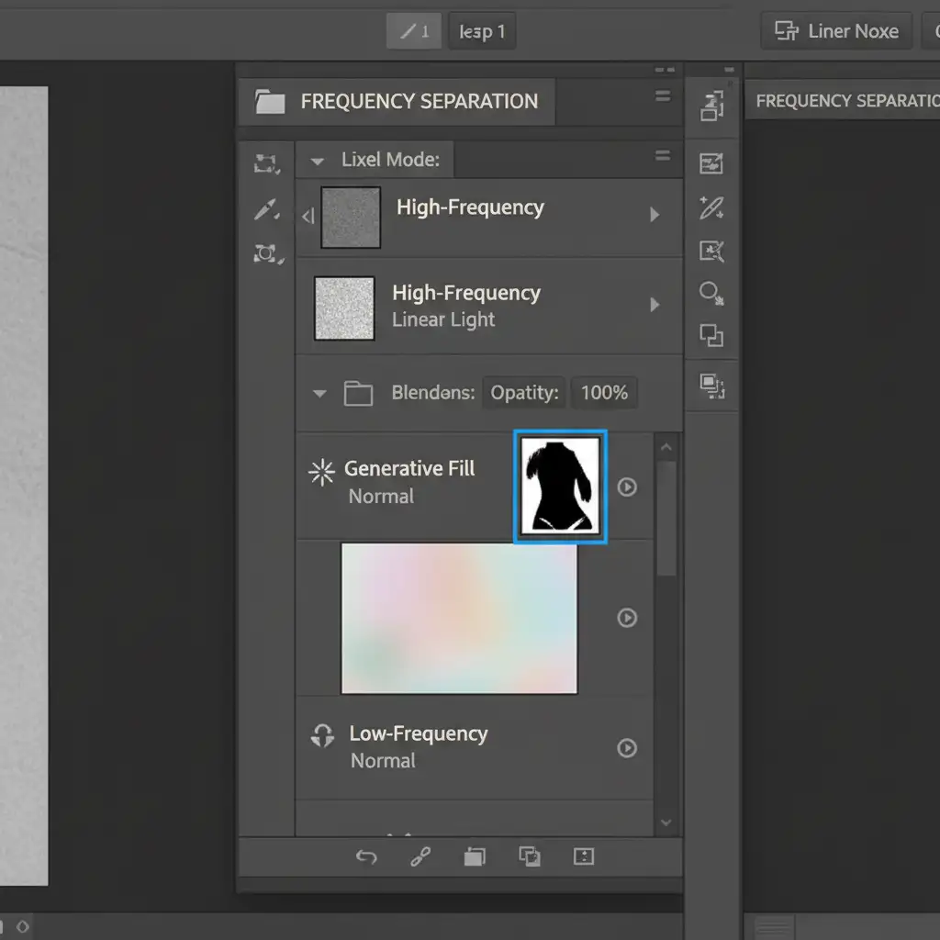Expand arrow on High-Frequency Linear Light layer
940x940 pixels.
pyautogui.click(x=655, y=305)
